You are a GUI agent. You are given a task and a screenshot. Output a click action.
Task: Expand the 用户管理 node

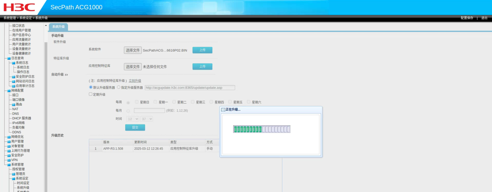click(9, 142)
